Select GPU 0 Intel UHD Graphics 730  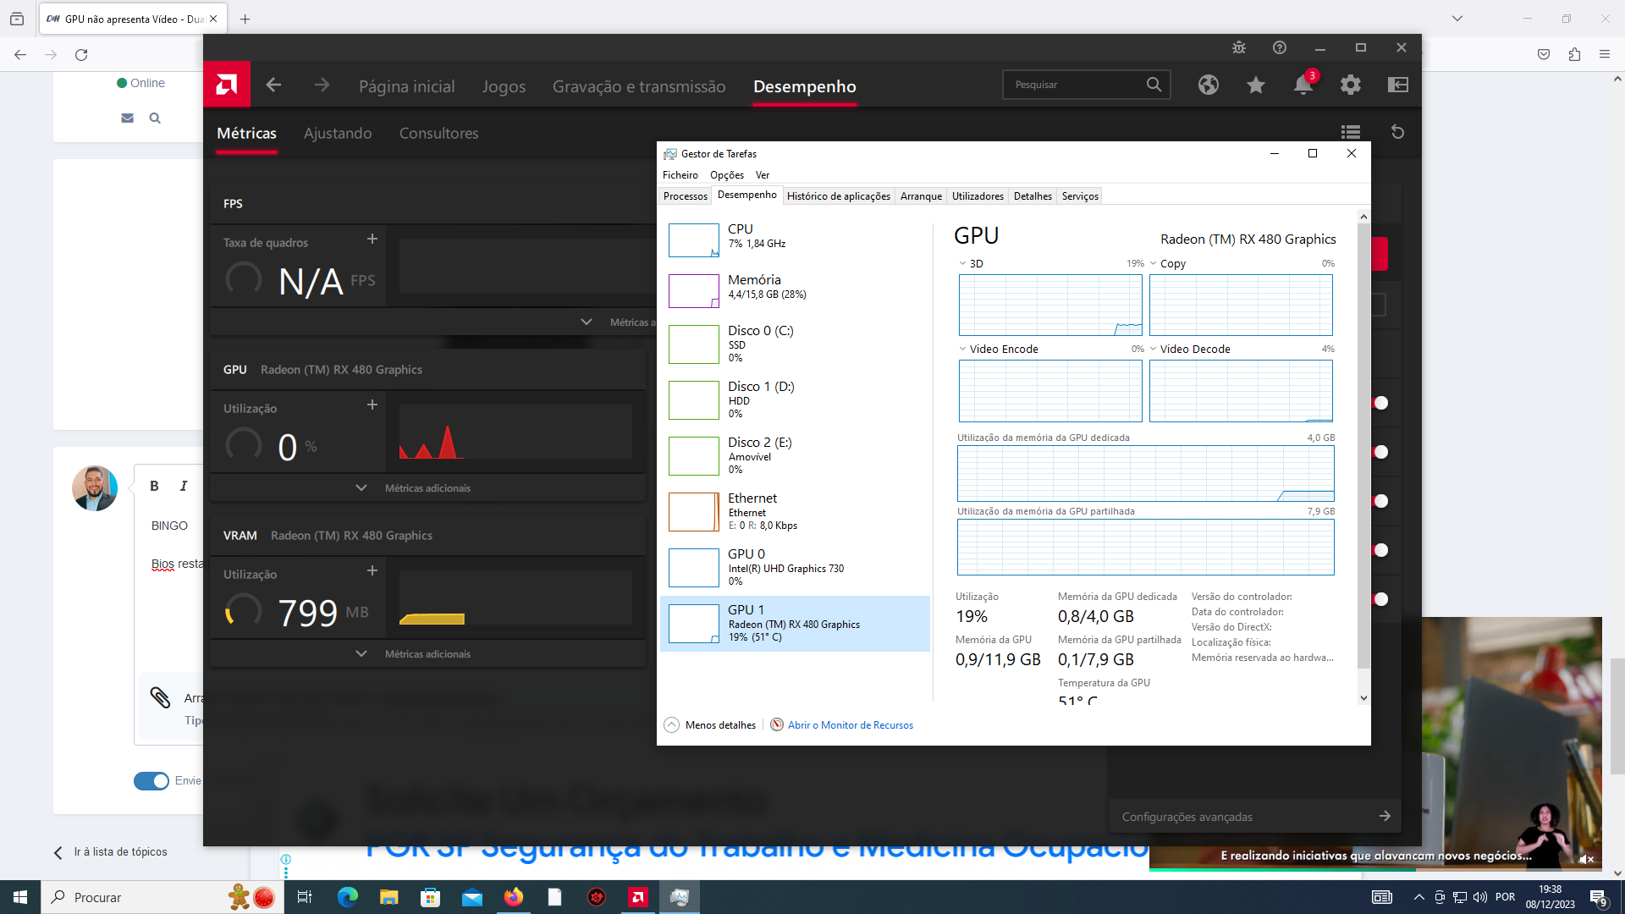pos(795,568)
